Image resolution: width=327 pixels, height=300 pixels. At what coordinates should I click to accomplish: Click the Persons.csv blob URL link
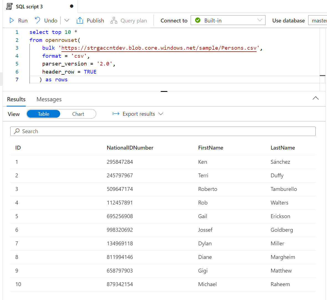coord(159,48)
